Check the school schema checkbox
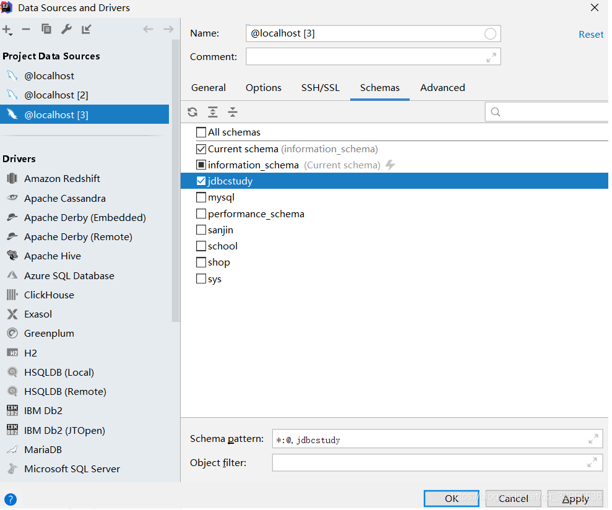Screen dimensions: 612x510 point(201,246)
